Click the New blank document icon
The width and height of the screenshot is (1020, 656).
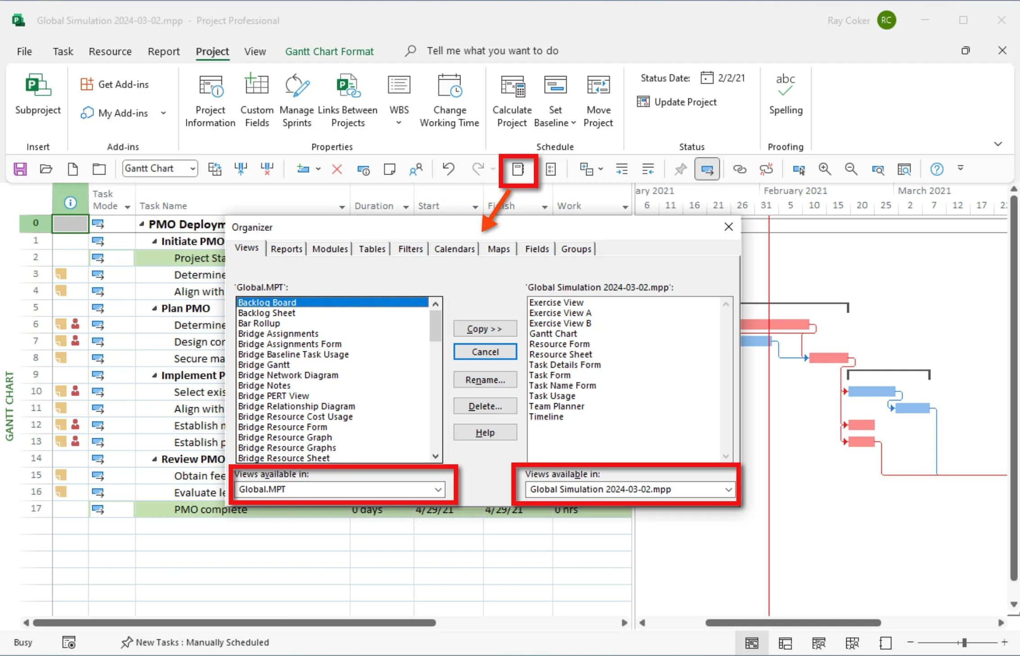(72, 169)
